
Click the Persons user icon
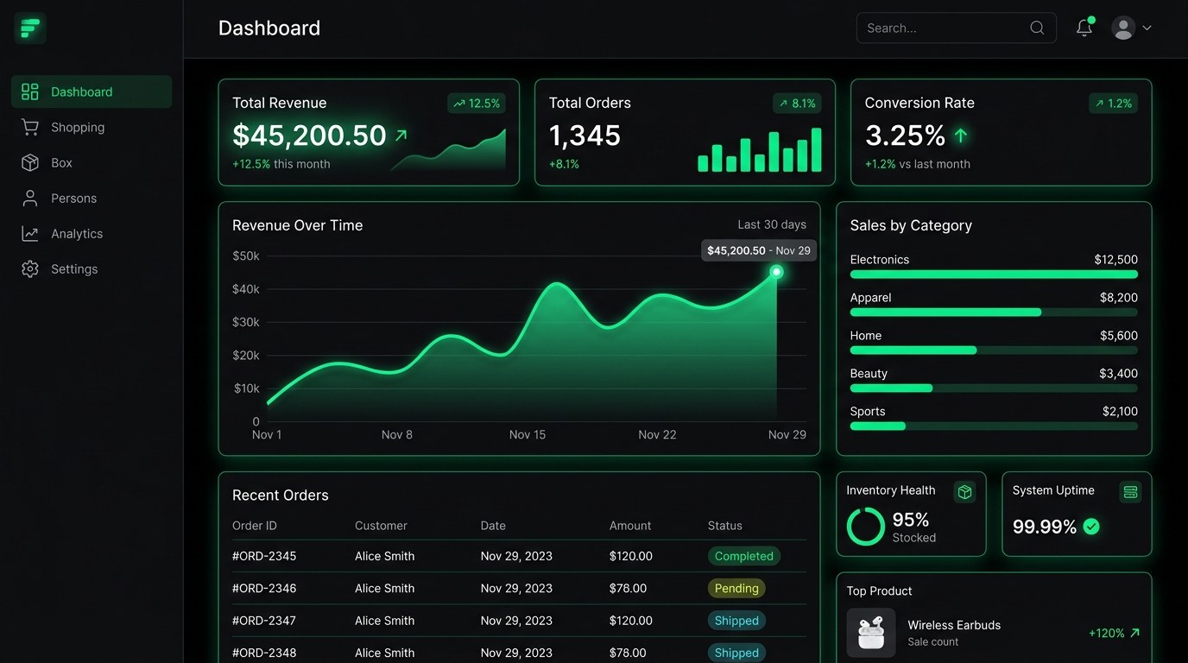30,198
